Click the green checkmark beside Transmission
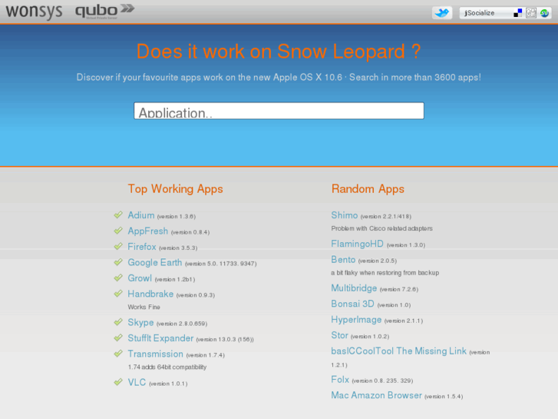Viewport: 558px width, 419px height. tap(118, 353)
